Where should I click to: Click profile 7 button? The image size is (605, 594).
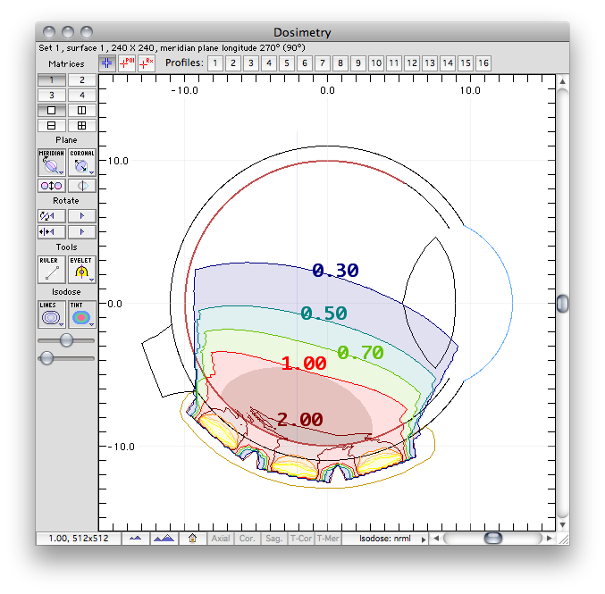pyautogui.click(x=323, y=63)
